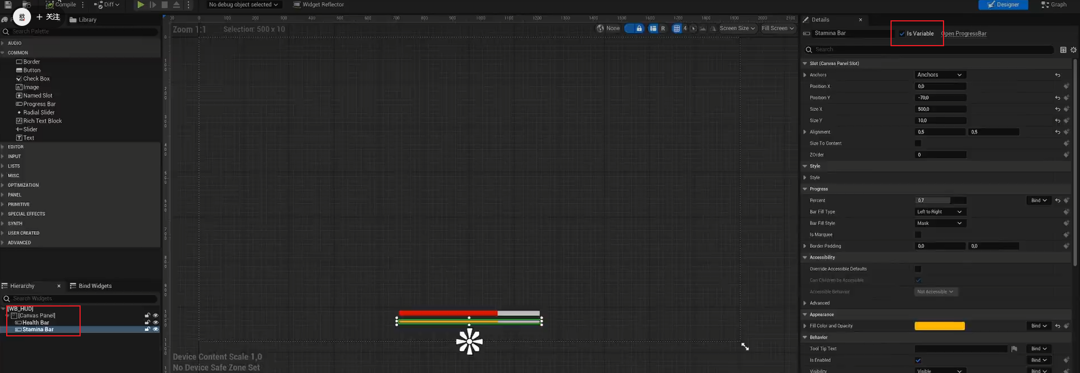Image resolution: width=1080 pixels, height=373 pixels.
Task: Select the Progress Bar widget in the palette
Action: pos(36,104)
